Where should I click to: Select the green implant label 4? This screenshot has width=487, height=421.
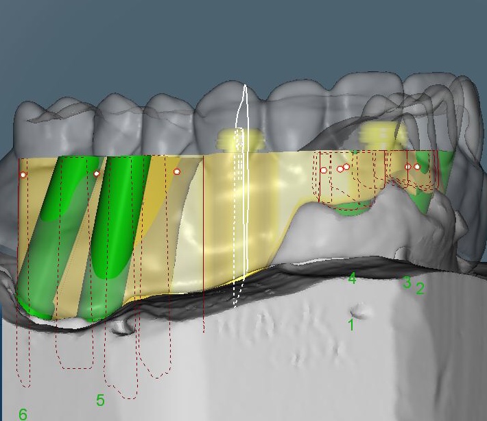(352, 278)
